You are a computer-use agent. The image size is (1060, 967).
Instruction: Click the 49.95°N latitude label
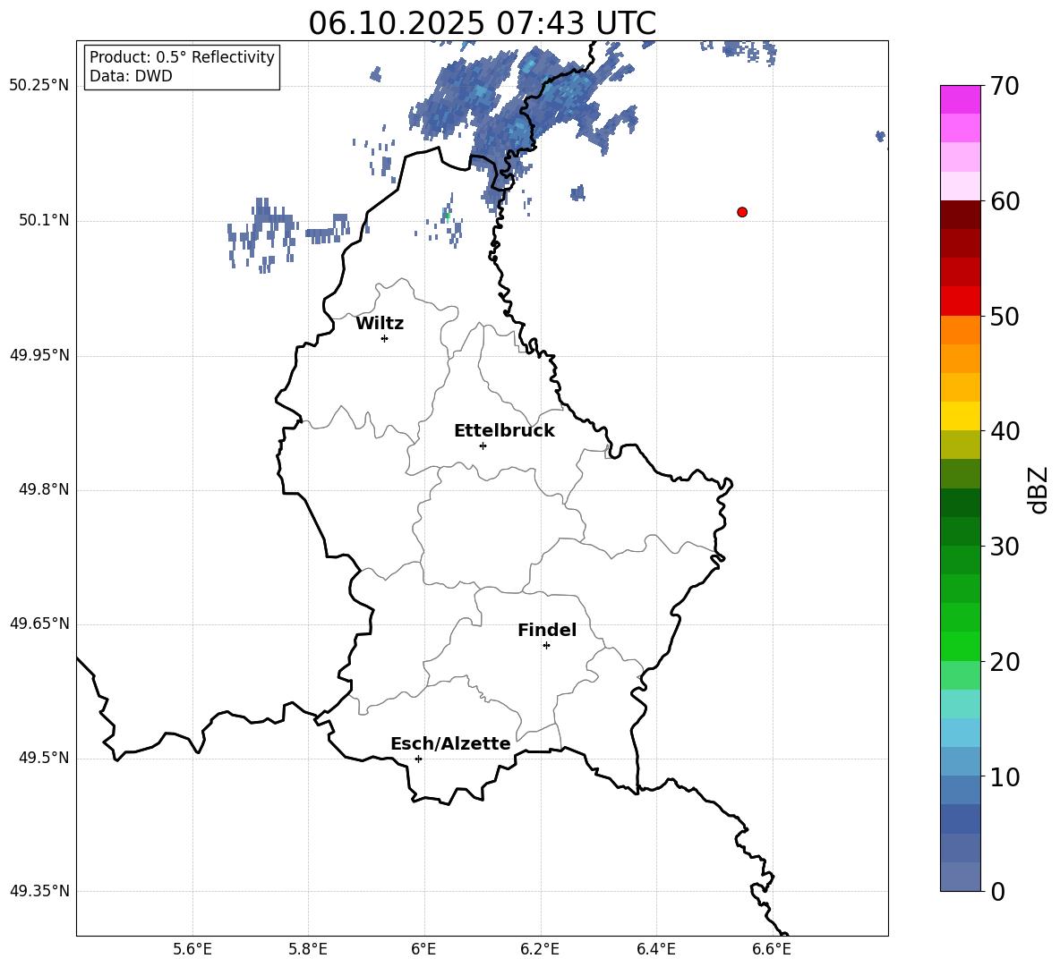click(39, 355)
